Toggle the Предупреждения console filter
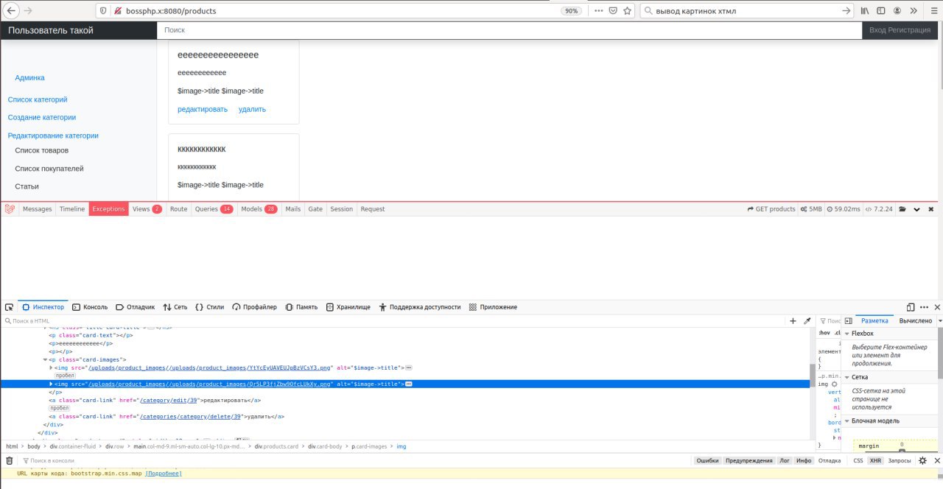Screen dimensions: 943x489 click(749, 460)
